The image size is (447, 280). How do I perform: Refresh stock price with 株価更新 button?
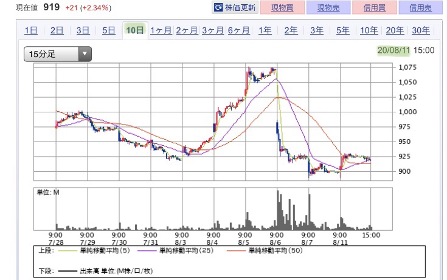coord(235,7)
